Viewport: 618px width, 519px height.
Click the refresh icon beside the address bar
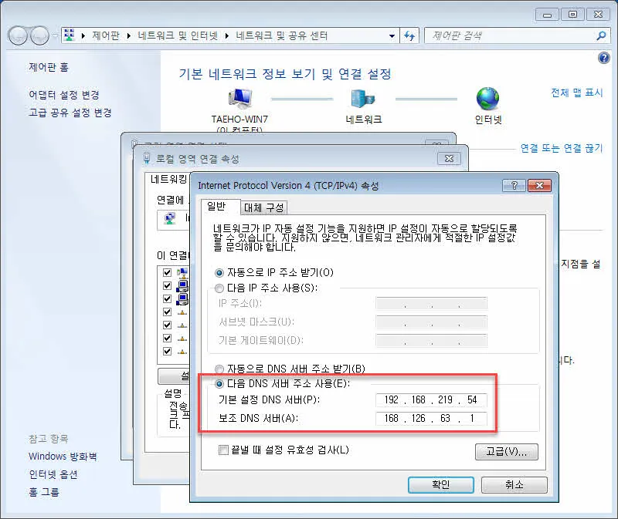click(410, 35)
